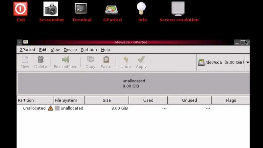The image size is (263, 148).
Task: Click the 8.00 GiB size cell
Action: [119, 108]
